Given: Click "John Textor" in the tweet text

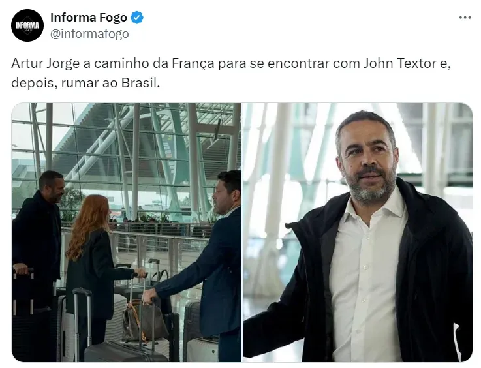Looking at the screenshot, I should coord(400,63).
